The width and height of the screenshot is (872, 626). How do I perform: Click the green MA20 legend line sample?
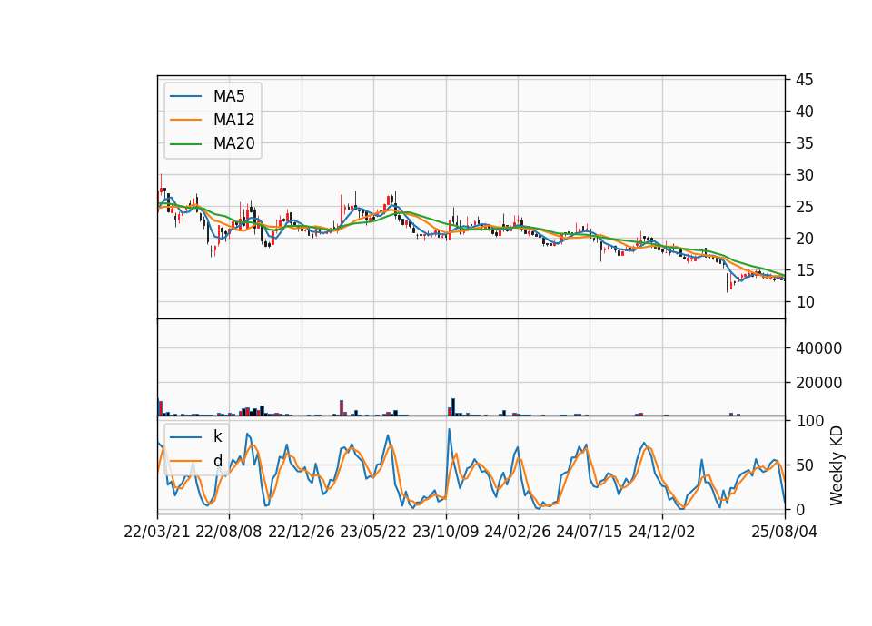pyautogui.click(x=185, y=144)
